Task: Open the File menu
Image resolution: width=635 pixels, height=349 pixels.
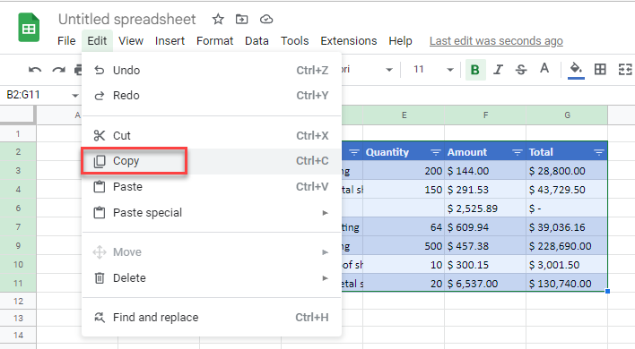Action: click(x=66, y=41)
